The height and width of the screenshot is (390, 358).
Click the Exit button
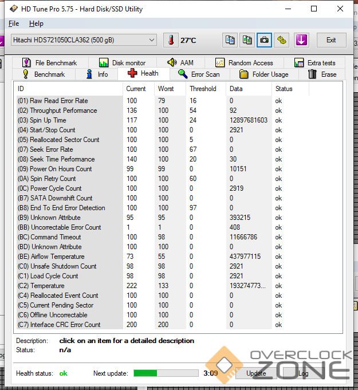tap(331, 40)
